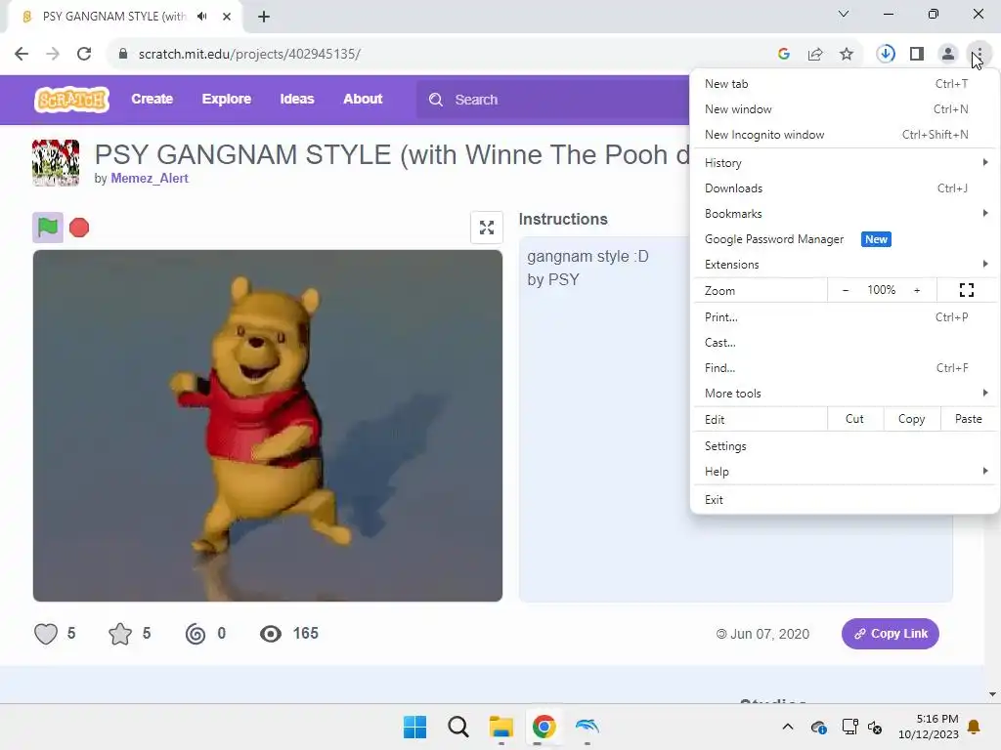This screenshot has height=750, width=1001.
Task: Close the PSY GANGNAM STYLE tab
Action: pos(227,17)
